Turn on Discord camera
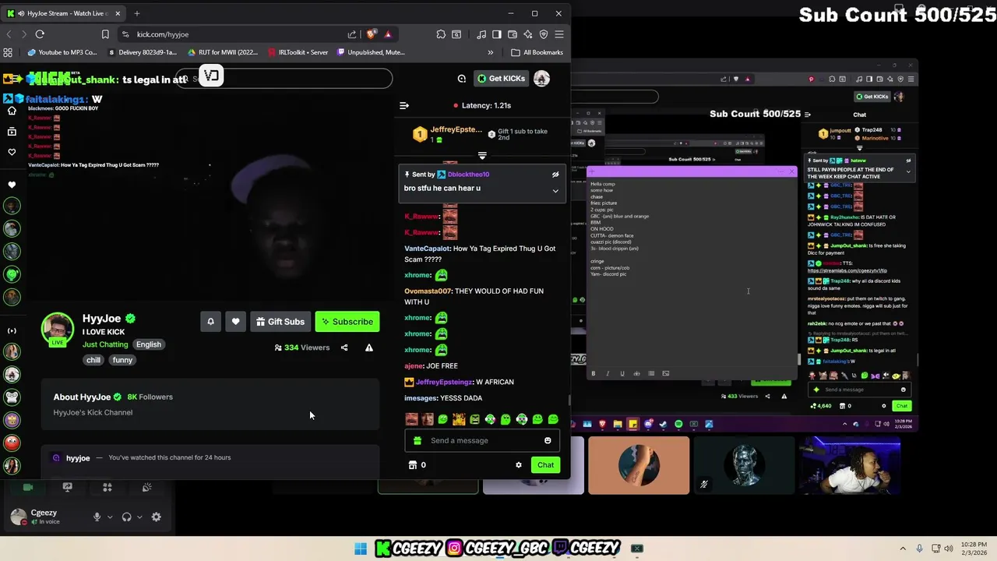The image size is (997, 561). click(28, 487)
